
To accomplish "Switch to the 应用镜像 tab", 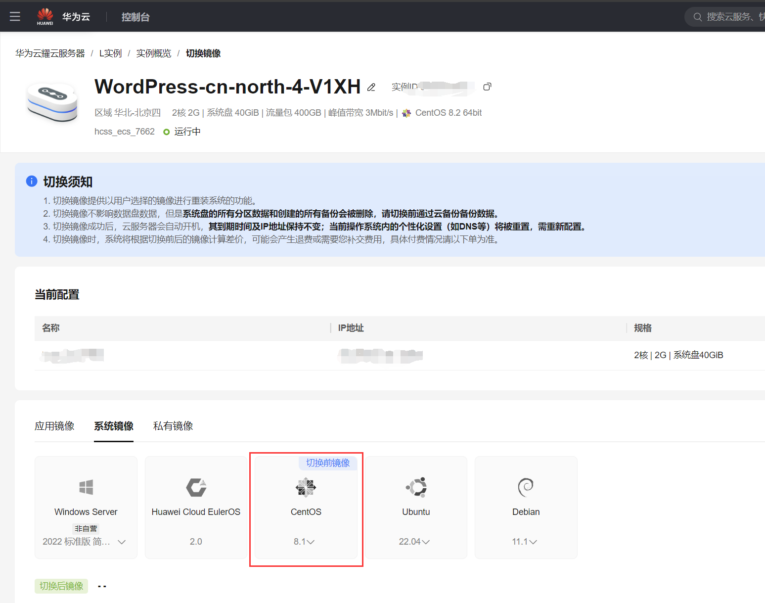I will point(54,426).
